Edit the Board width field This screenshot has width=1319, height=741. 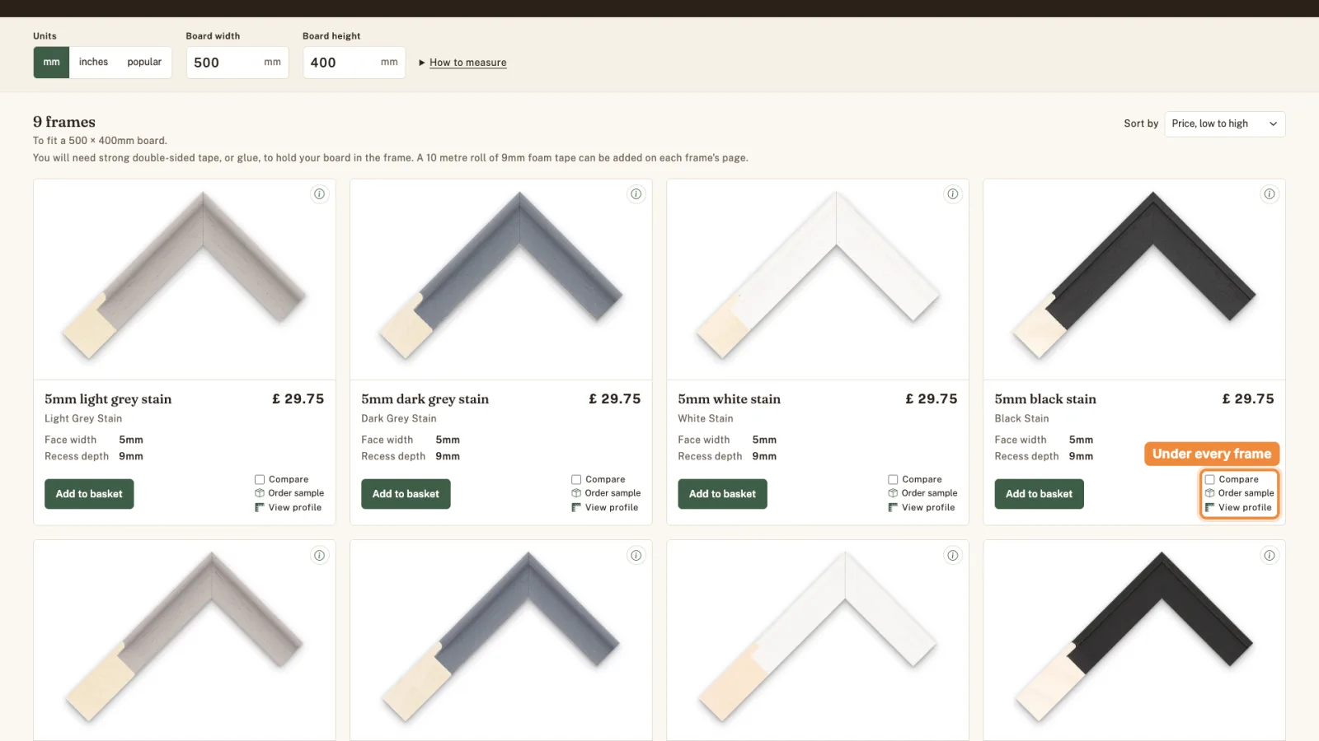(x=237, y=63)
